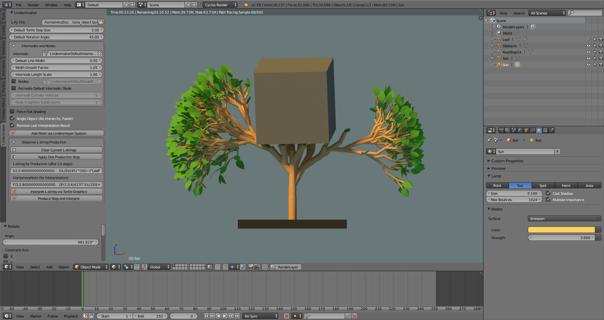Click Interpret L-string via Turtle Graphics
604x320 pixels.
(x=57, y=191)
